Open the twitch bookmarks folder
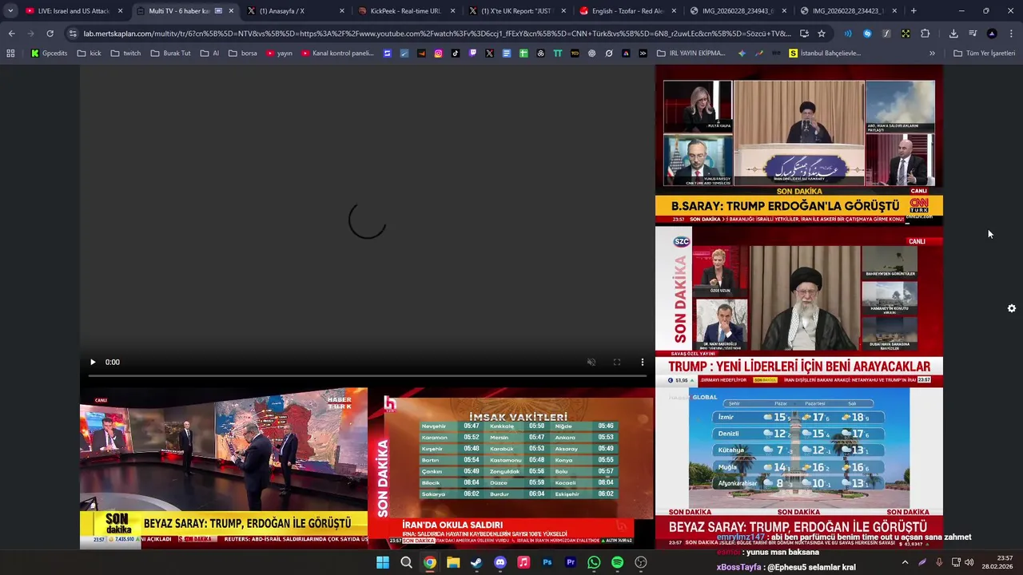The image size is (1023, 575). pos(125,54)
